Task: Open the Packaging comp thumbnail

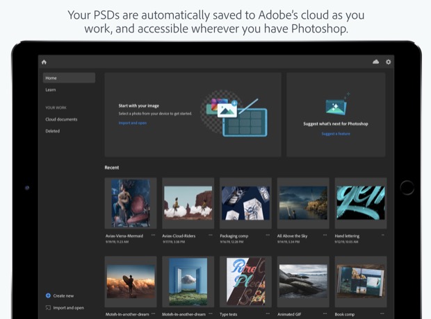Action: pyautogui.click(x=245, y=203)
